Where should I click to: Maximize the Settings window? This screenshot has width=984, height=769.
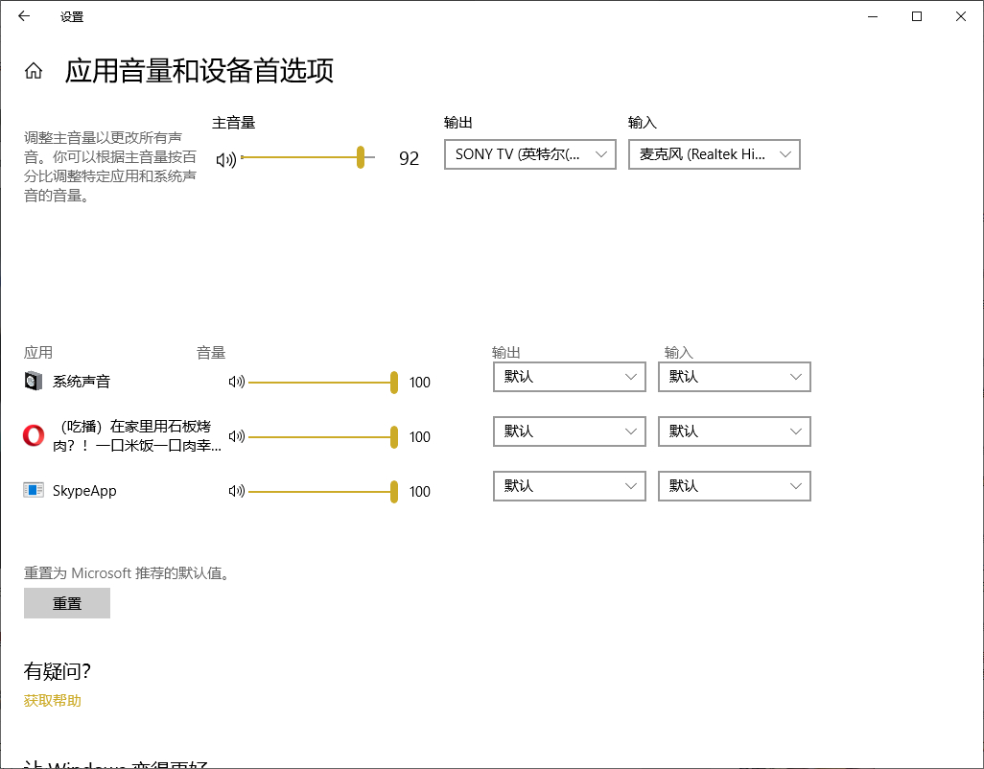[917, 16]
